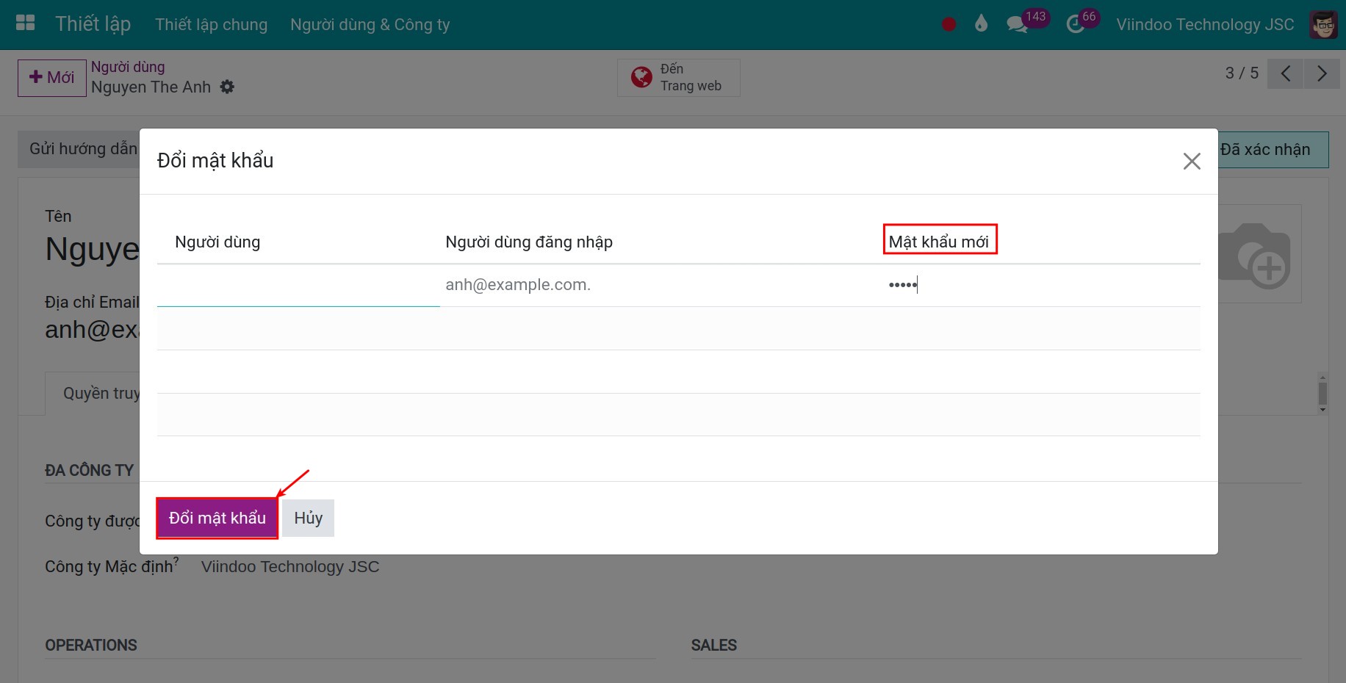The height and width of the screenshot is (683, 1346).
Task: Click the empty Người dùng cell in first row
Action: click(298, 285)
